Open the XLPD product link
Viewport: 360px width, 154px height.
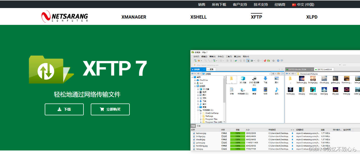[x=312, y=17]
